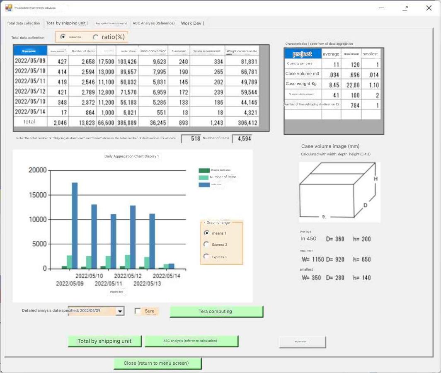Click the 'explanation' button
Screen dimensions: 441x373
coord(302,342)
